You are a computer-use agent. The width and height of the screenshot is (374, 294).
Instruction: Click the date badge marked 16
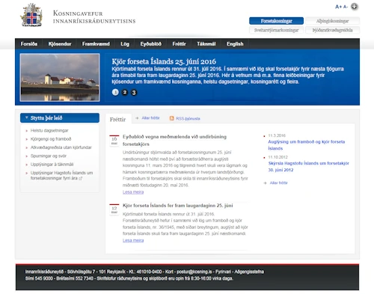pos(114,141)
